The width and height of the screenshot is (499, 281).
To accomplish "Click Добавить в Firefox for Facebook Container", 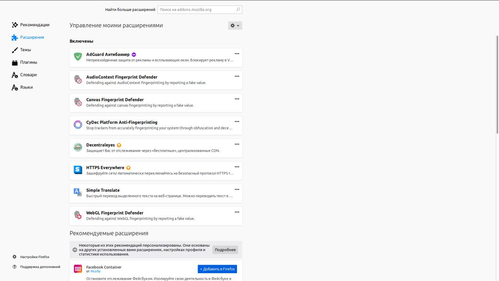I will pyautogui.click(x=217, y=269).
